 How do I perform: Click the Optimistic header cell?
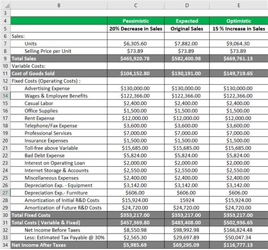point(239,21)
